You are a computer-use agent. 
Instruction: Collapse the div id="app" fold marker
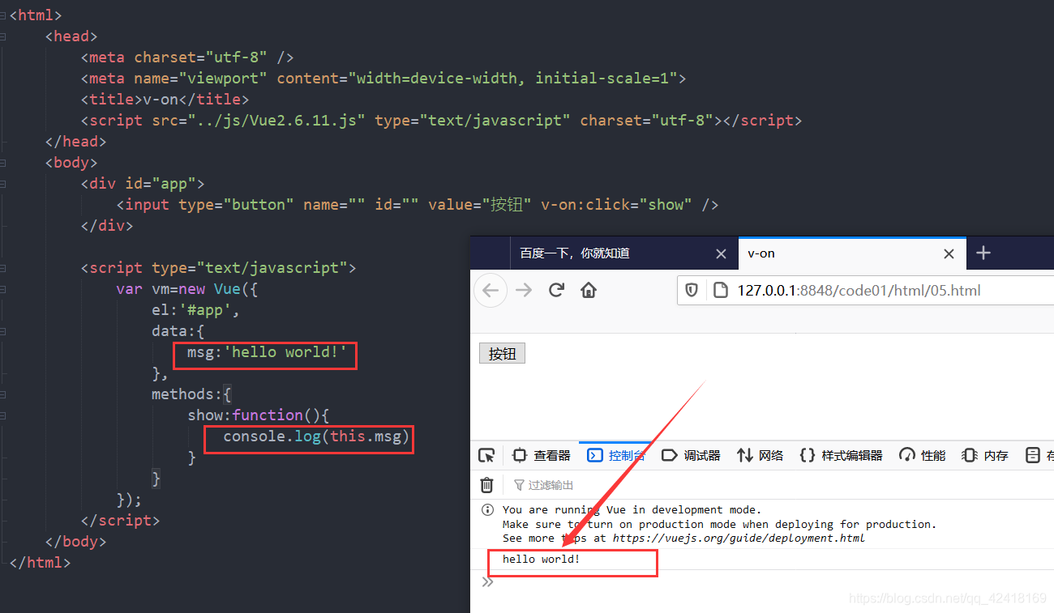[x=4, y=184]
